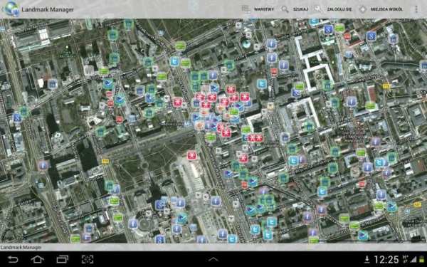This screenshot has width=427, height=267.
Task: Open SZUKAJ search
Action: click(295, 9)
